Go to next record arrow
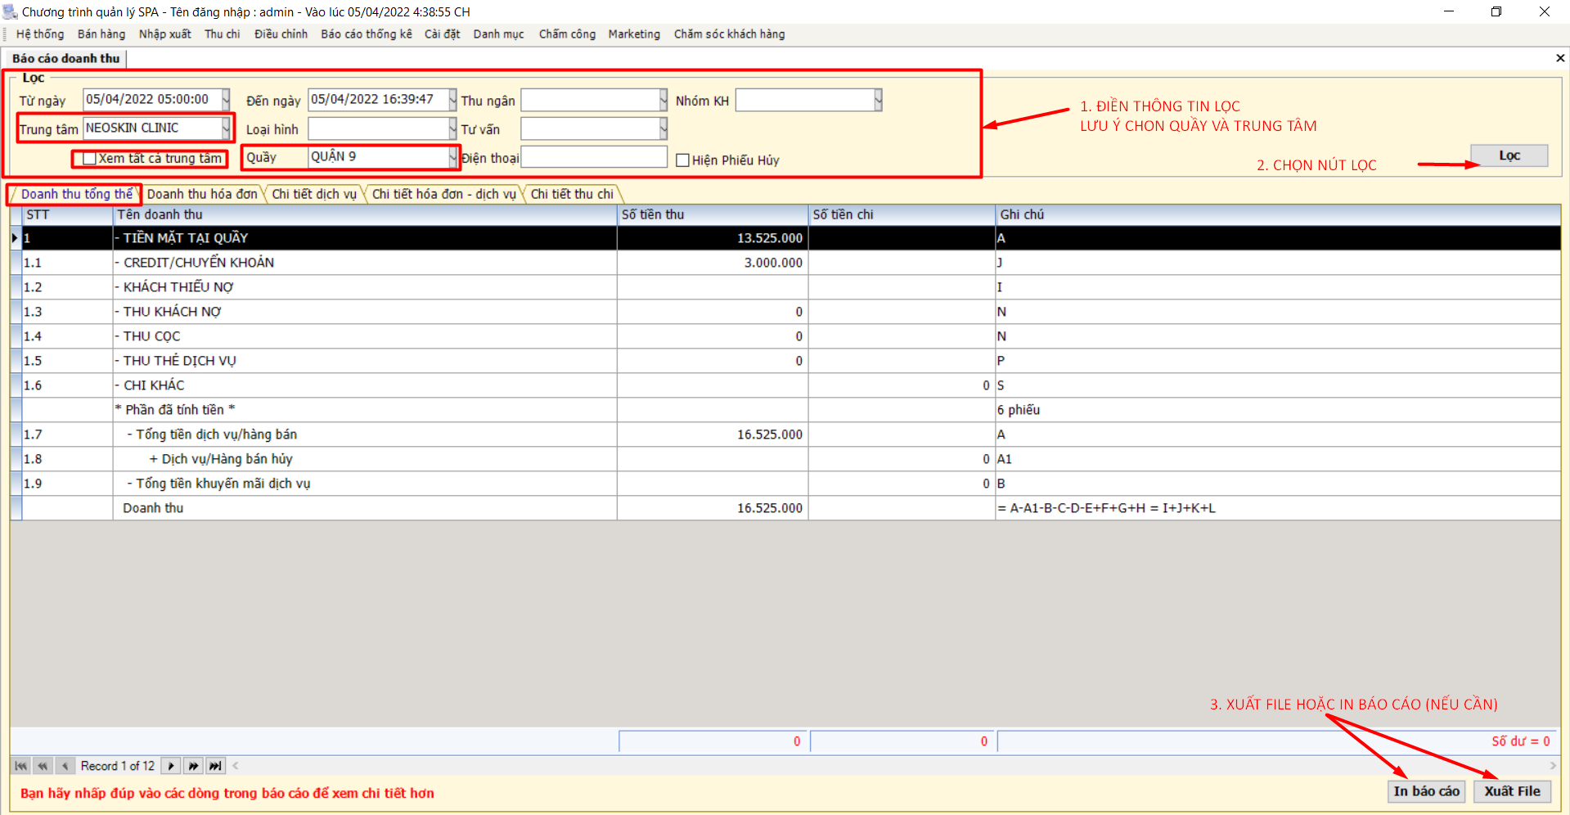 (171, 766)
